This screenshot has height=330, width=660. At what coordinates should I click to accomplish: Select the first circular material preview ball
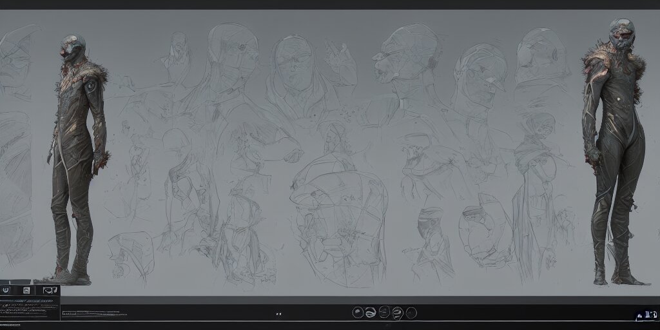click(357, 313)
